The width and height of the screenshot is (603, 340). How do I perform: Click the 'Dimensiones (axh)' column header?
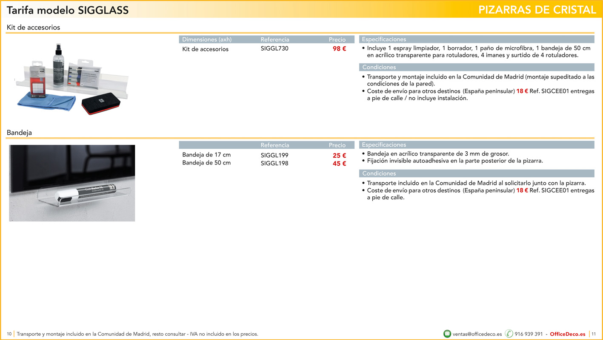point(207,40)
